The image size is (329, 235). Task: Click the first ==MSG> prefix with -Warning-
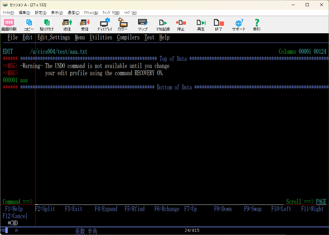point(10,66)
